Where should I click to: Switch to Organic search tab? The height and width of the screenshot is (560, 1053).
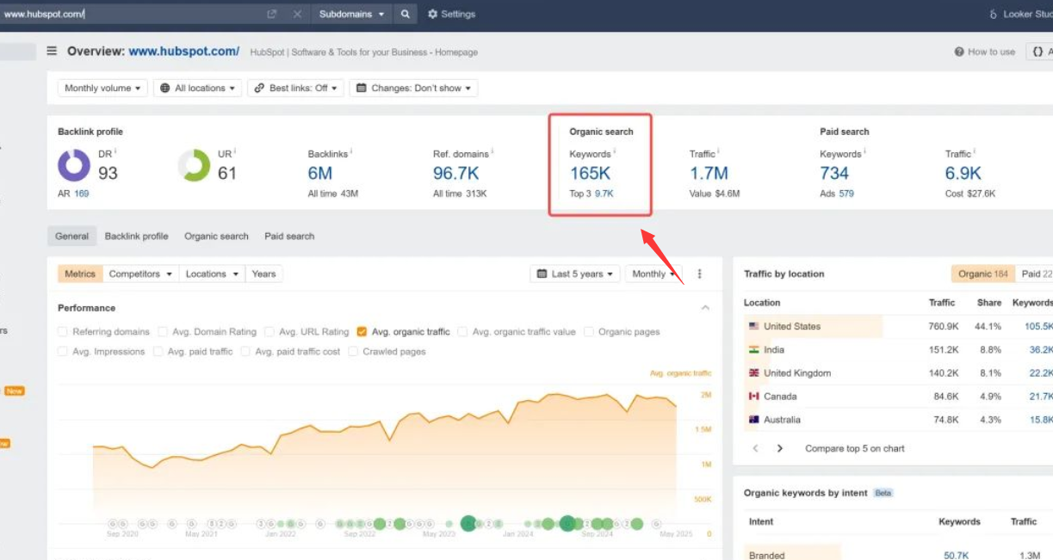[216, 236]
